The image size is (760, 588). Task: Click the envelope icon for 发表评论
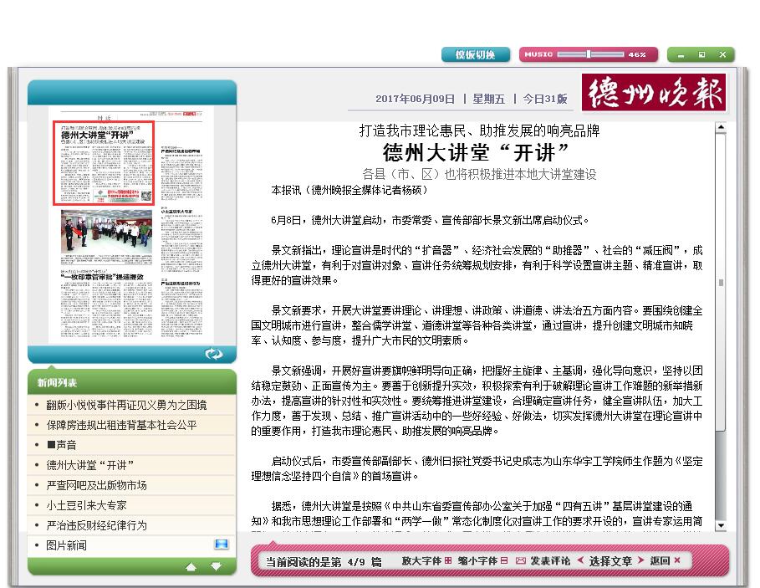click(521, 560)
